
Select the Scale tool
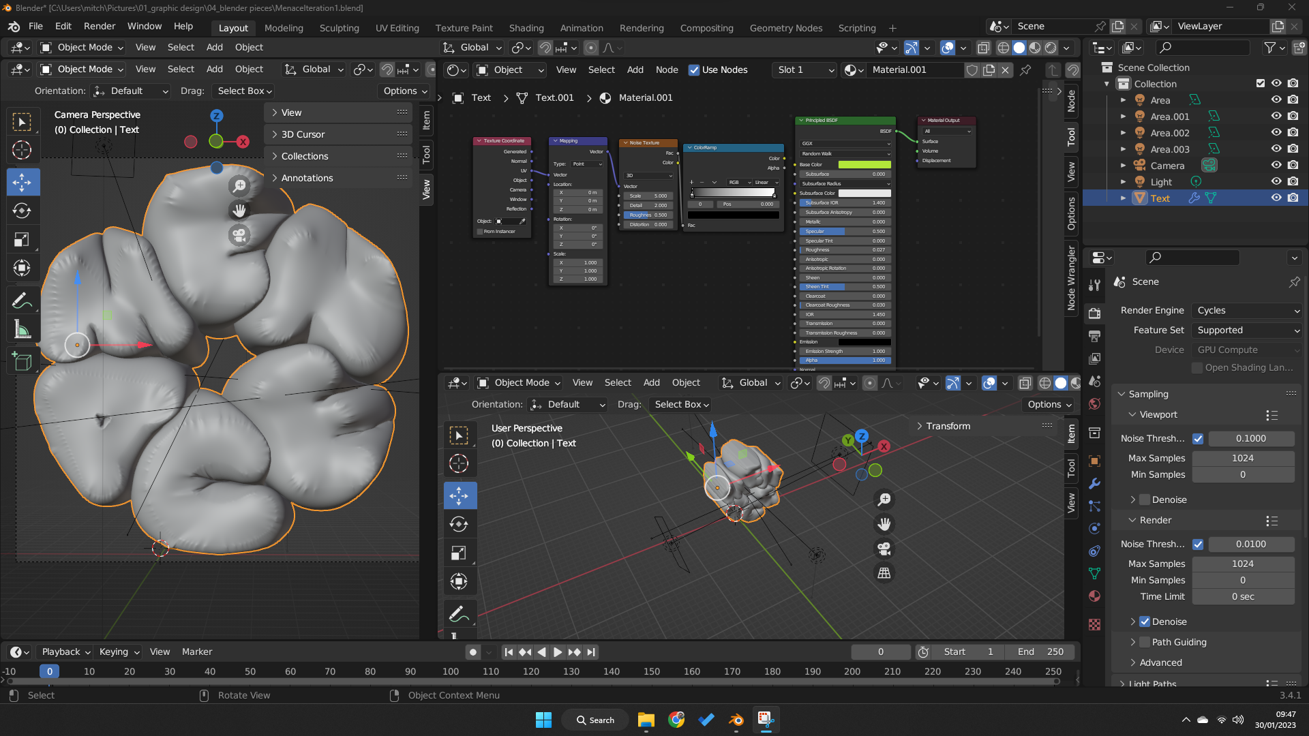pos(22,239)
